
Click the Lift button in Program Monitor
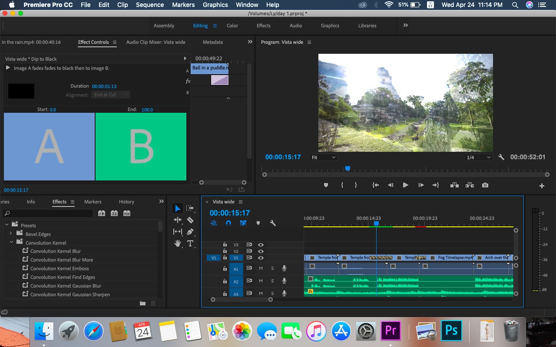[x=454, y=185]
